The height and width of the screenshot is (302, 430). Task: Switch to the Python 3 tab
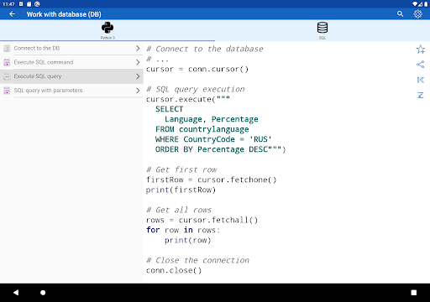(107, 30)
